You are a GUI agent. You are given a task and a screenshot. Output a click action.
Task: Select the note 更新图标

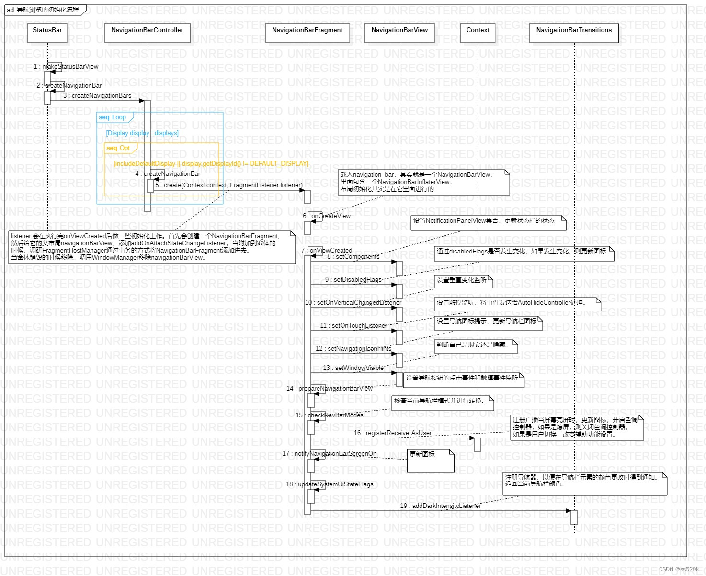click(x=431, y=461)
